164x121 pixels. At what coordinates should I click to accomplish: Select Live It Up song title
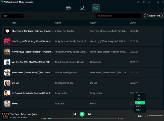pyautogui.click(x=32, y=42)
